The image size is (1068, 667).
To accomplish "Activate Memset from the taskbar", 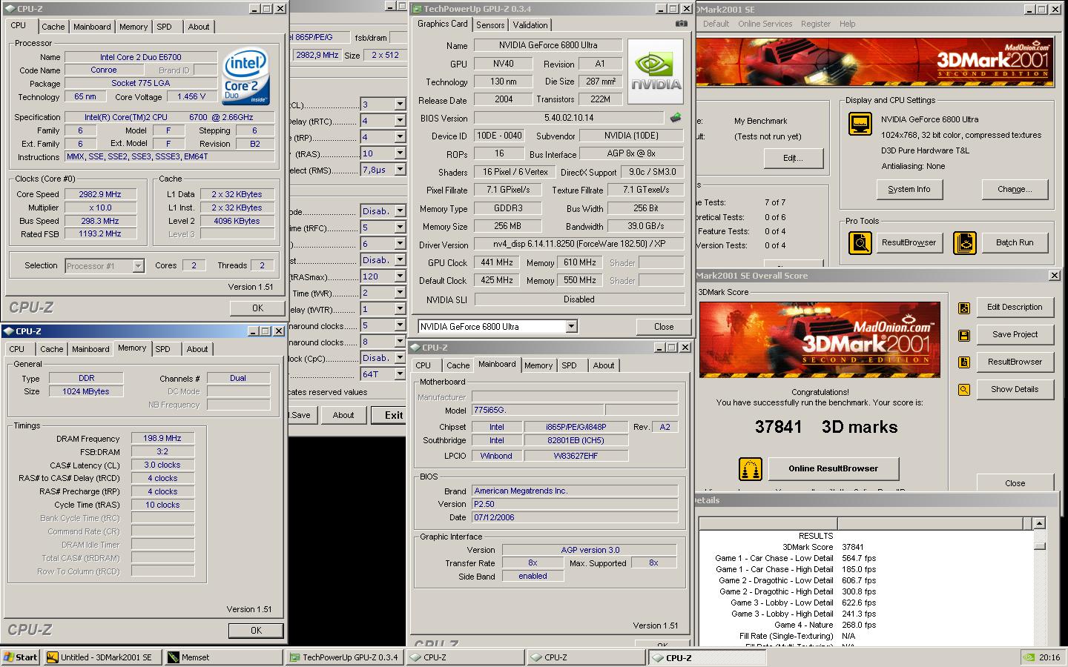I will pos(222,657).
